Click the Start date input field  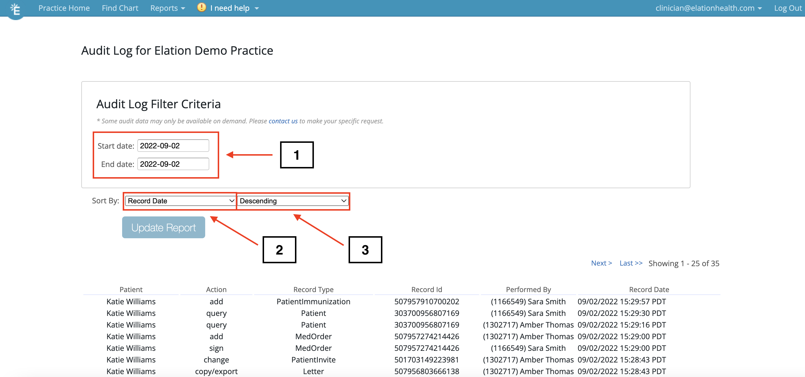(x=173, y=146)
